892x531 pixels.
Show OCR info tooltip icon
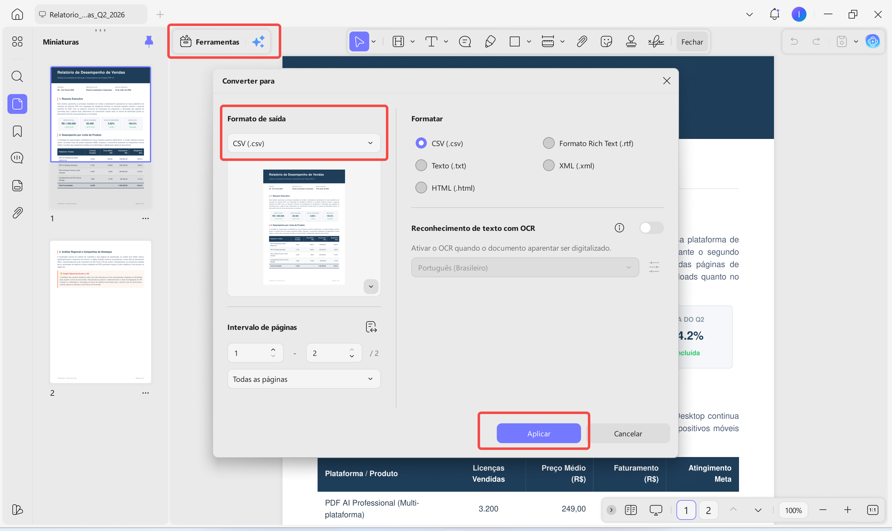[x=619, y=228]
